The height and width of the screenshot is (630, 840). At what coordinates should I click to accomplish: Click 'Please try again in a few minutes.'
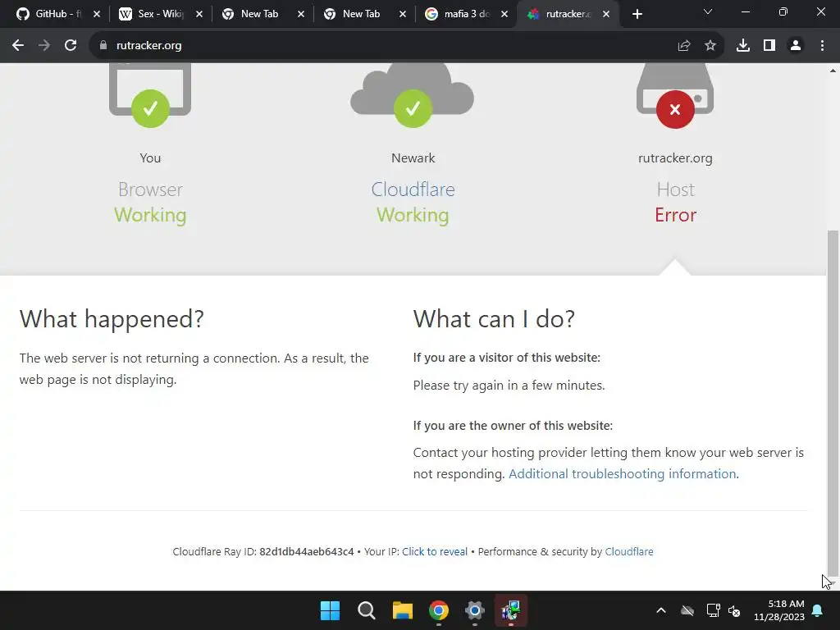(509, 386)
